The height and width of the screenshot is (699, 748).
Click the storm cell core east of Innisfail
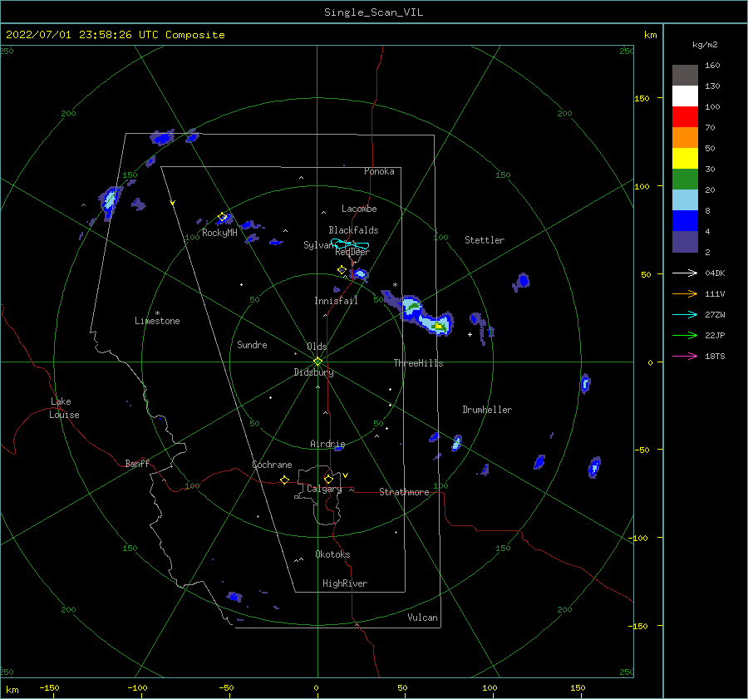[x=440, y=327]
